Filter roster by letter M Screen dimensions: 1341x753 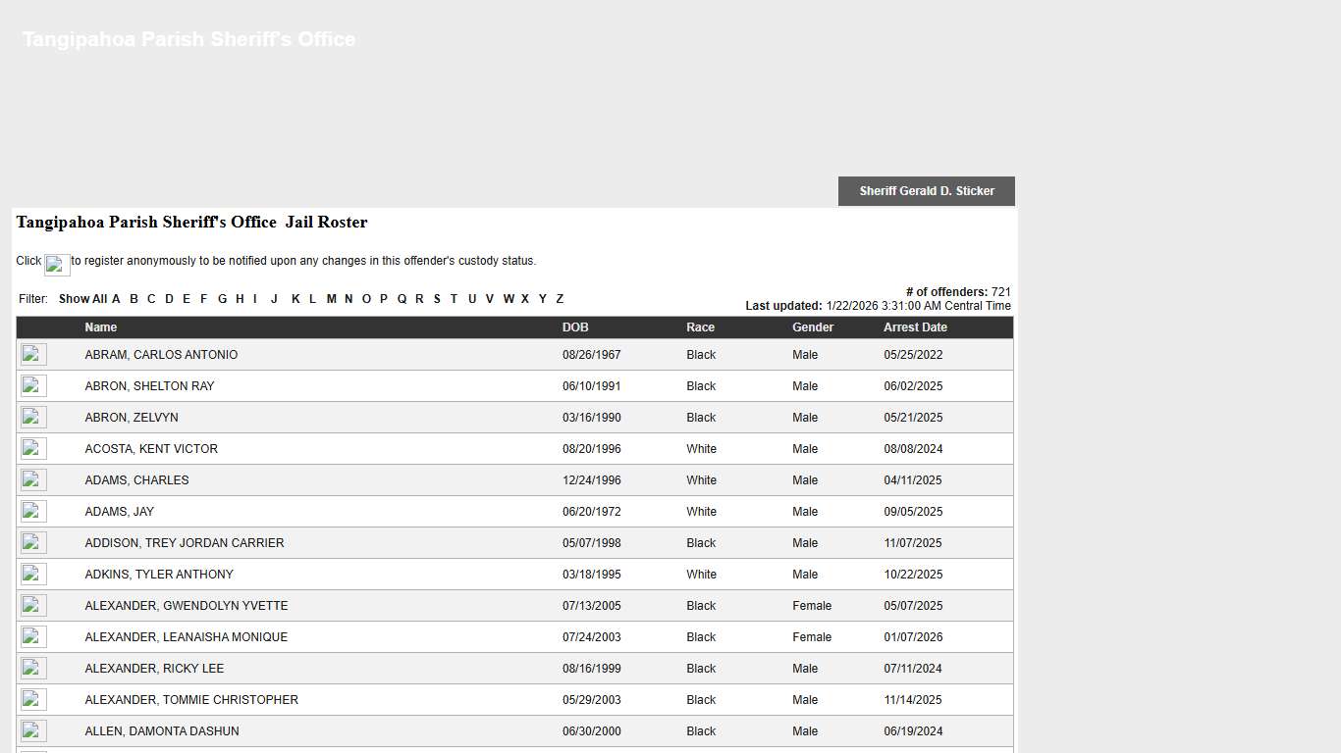[x=331, y=299]
